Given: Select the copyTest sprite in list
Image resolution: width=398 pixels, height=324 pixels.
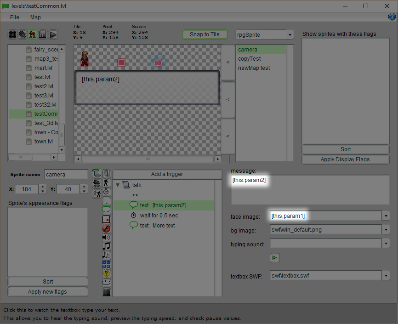Looking at the screenshot, I should [x=250, y=59].
